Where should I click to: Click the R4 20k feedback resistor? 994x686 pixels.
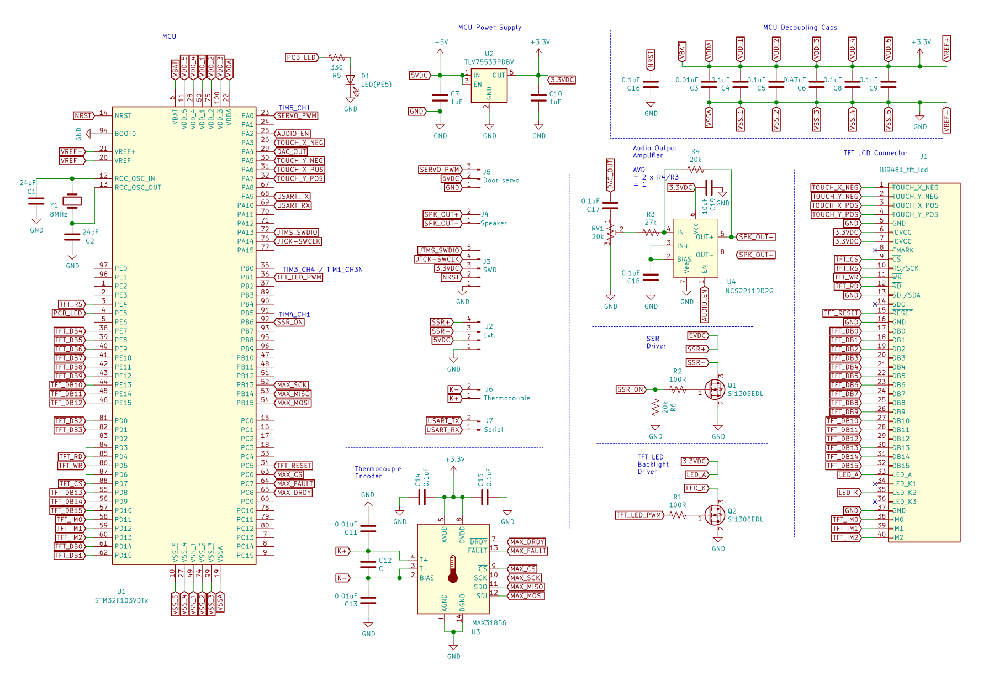[x=695, y=170]
